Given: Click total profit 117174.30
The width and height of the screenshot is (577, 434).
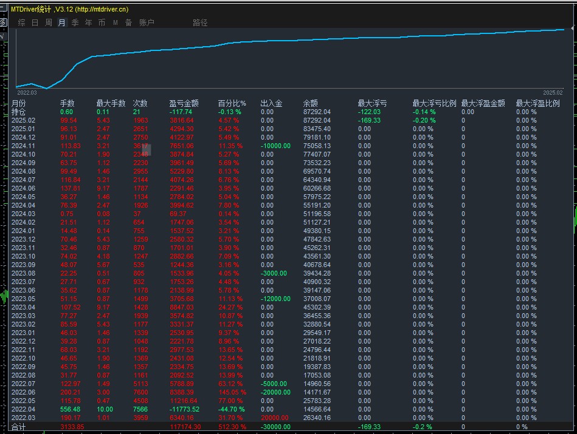Looking at the screenshot, I should click(x=185, y=427).
